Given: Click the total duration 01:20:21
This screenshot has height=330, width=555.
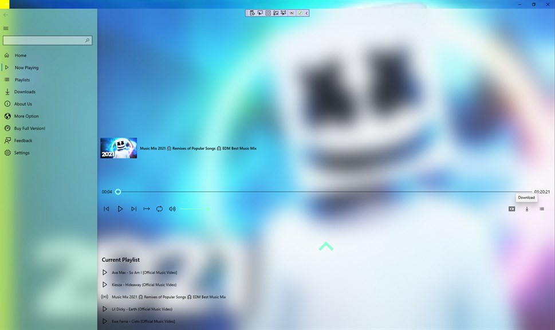Looking at the screenshot, I should coord(542,192).
